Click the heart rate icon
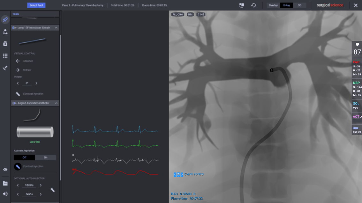This screenshot has width=362, height=203. pyautogui.click(x=357, y=45)
